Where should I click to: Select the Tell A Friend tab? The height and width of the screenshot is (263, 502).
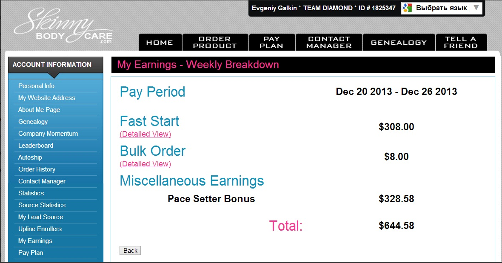click(x=461, y=43)
